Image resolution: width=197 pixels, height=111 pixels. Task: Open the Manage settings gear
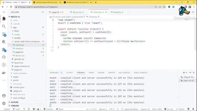[4, 103]
